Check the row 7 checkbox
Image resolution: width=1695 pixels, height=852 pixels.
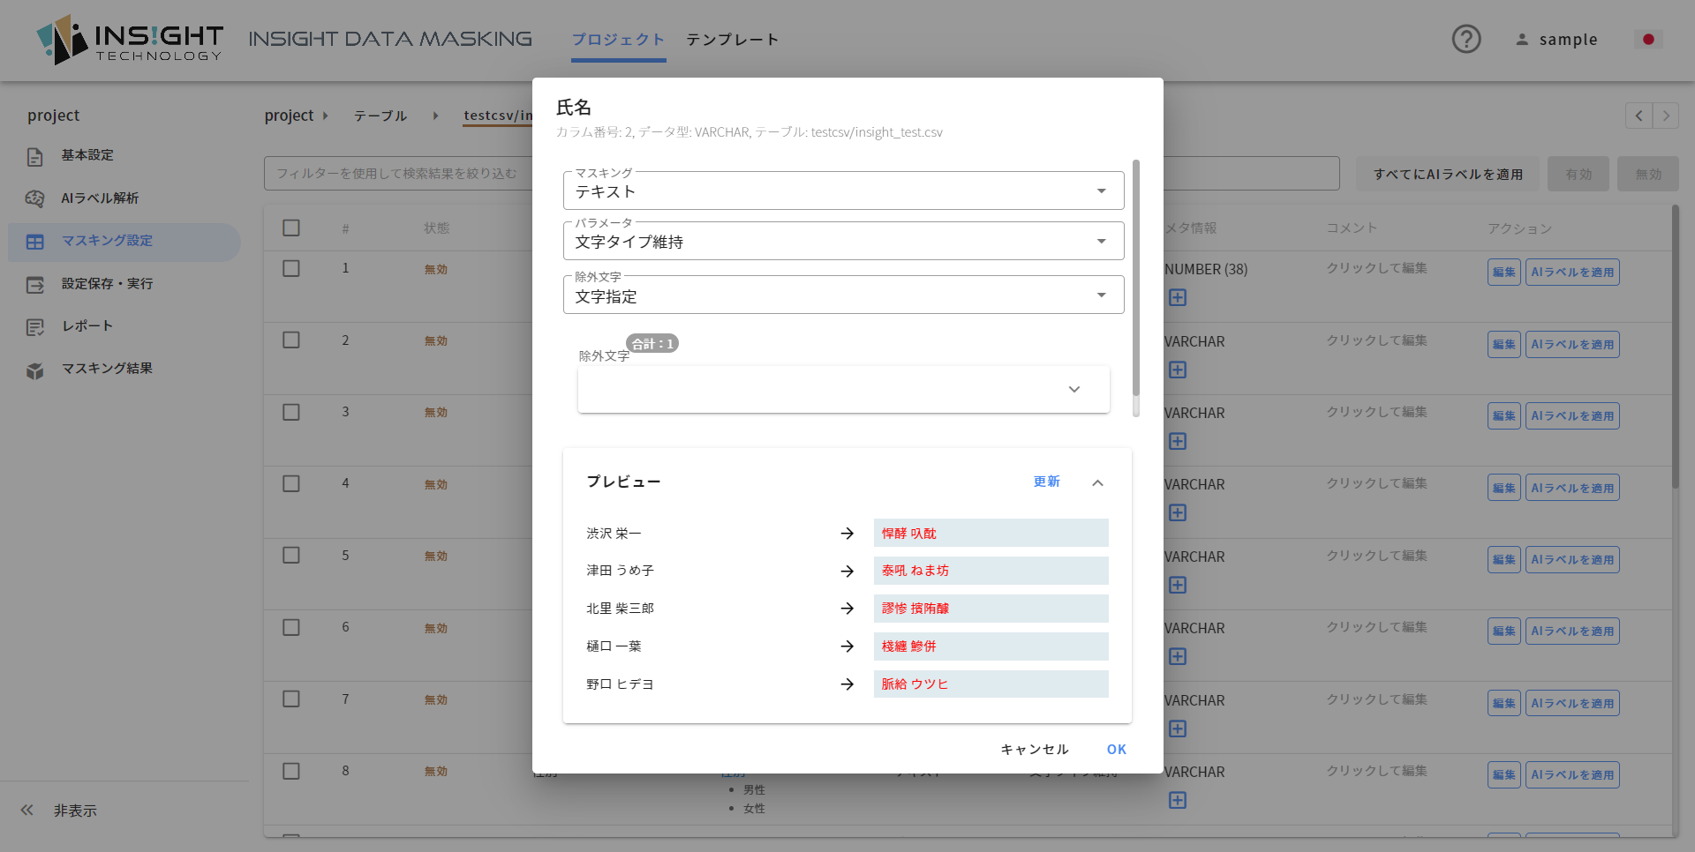(291, 699)
